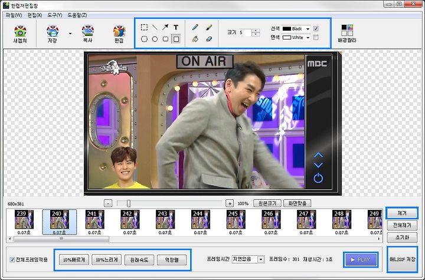Click the frame strip scroll right arrow
This screenshot has width=425, height=280.
pyautogui.click(x=378, y=239)
